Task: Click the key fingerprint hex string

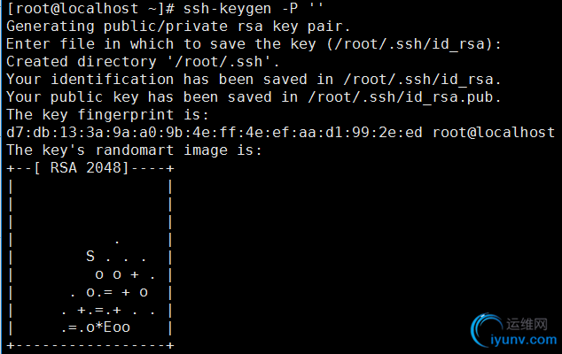Action: tap(215, 133)
